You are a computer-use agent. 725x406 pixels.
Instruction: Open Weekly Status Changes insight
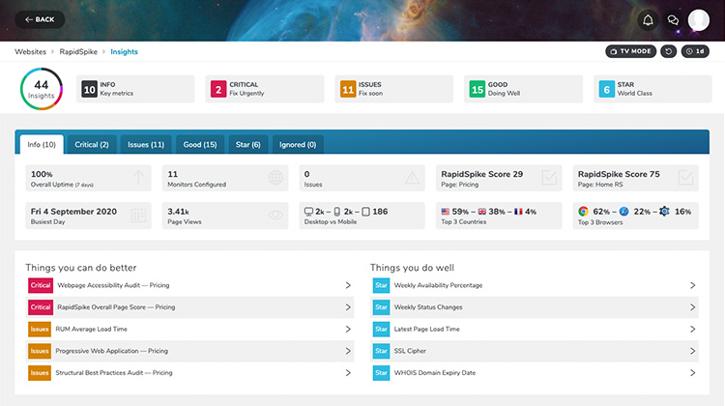[535, 307]
